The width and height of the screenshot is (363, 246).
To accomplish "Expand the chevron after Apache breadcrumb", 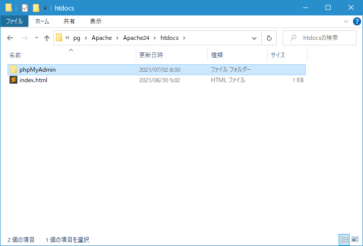I will [117, 38].
